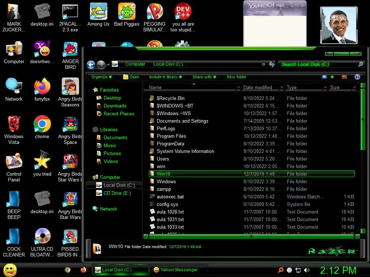The height and width of the screenshot is (277, 370).
Task: Click the Explorer forward arrow button
Action: pos(101,65)
